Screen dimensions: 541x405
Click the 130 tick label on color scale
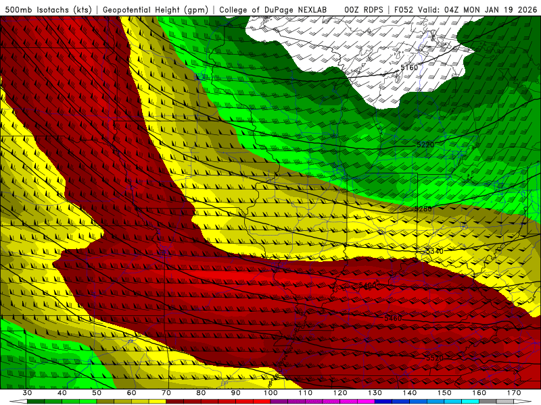(x=375, y=393)
